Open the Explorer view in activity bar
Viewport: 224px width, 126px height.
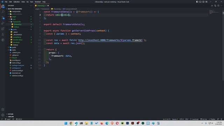pos(3,6)
